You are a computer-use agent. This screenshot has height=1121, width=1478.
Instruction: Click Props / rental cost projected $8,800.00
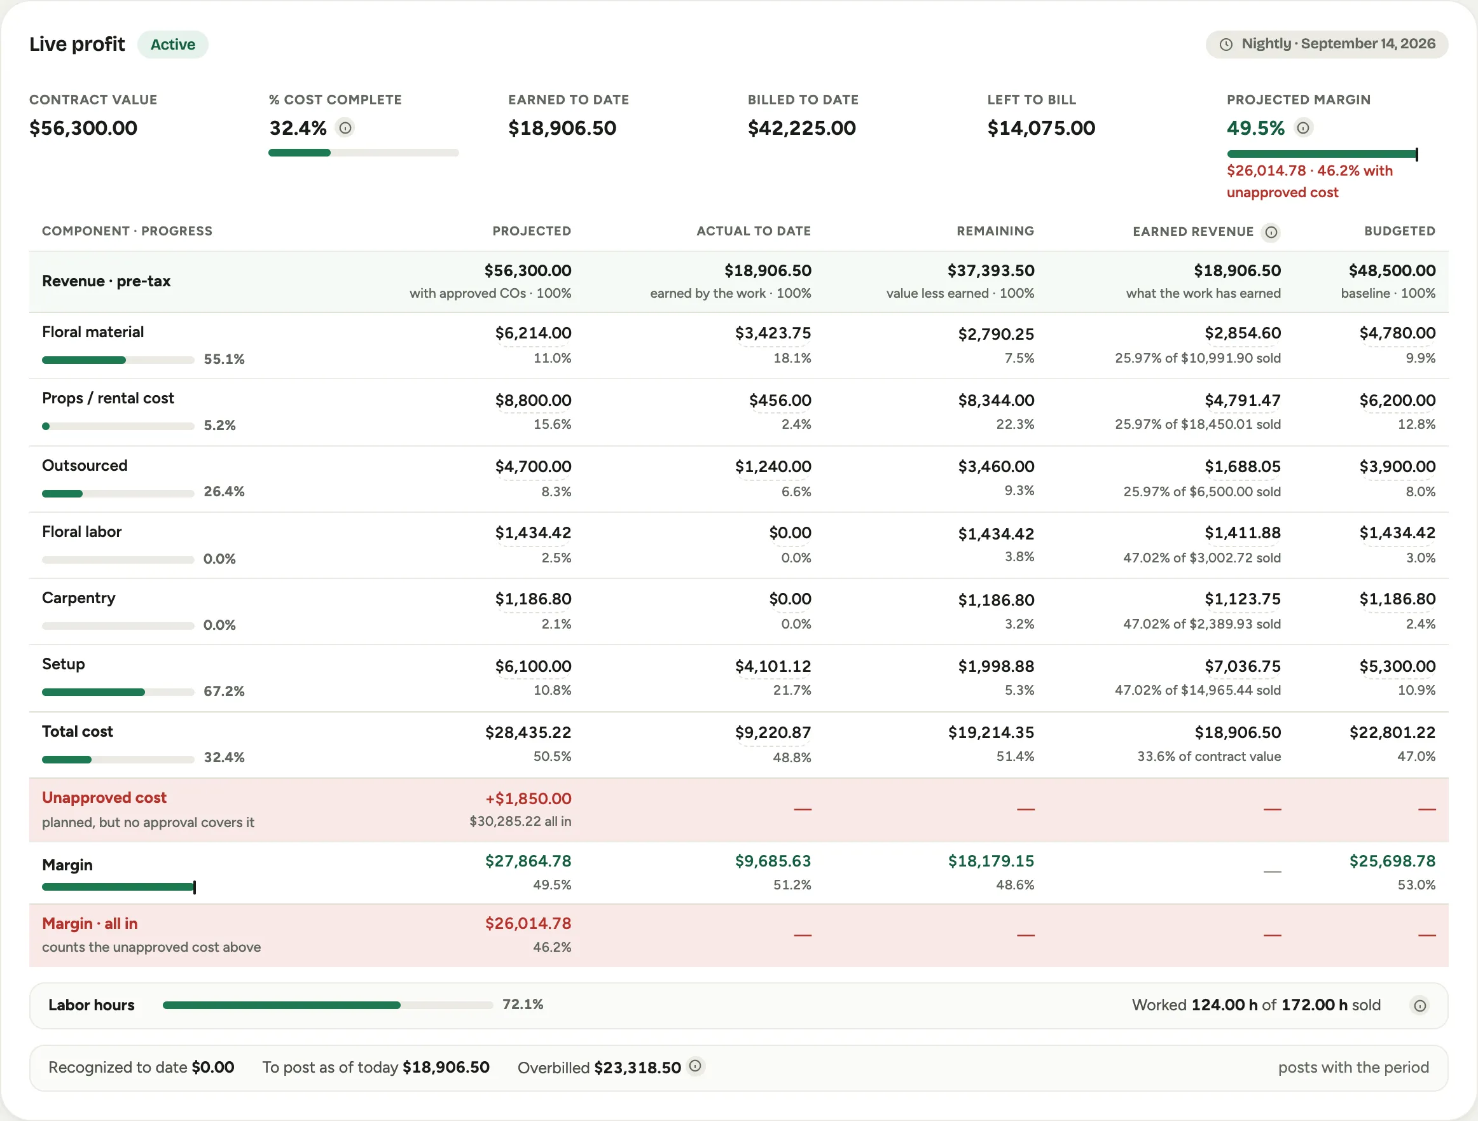(x=533, y=400)
